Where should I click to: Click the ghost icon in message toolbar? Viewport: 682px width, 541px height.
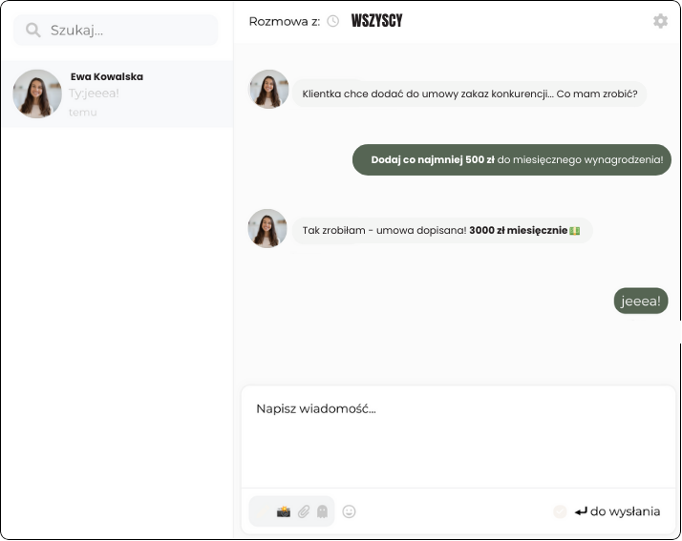pos(322,511)
